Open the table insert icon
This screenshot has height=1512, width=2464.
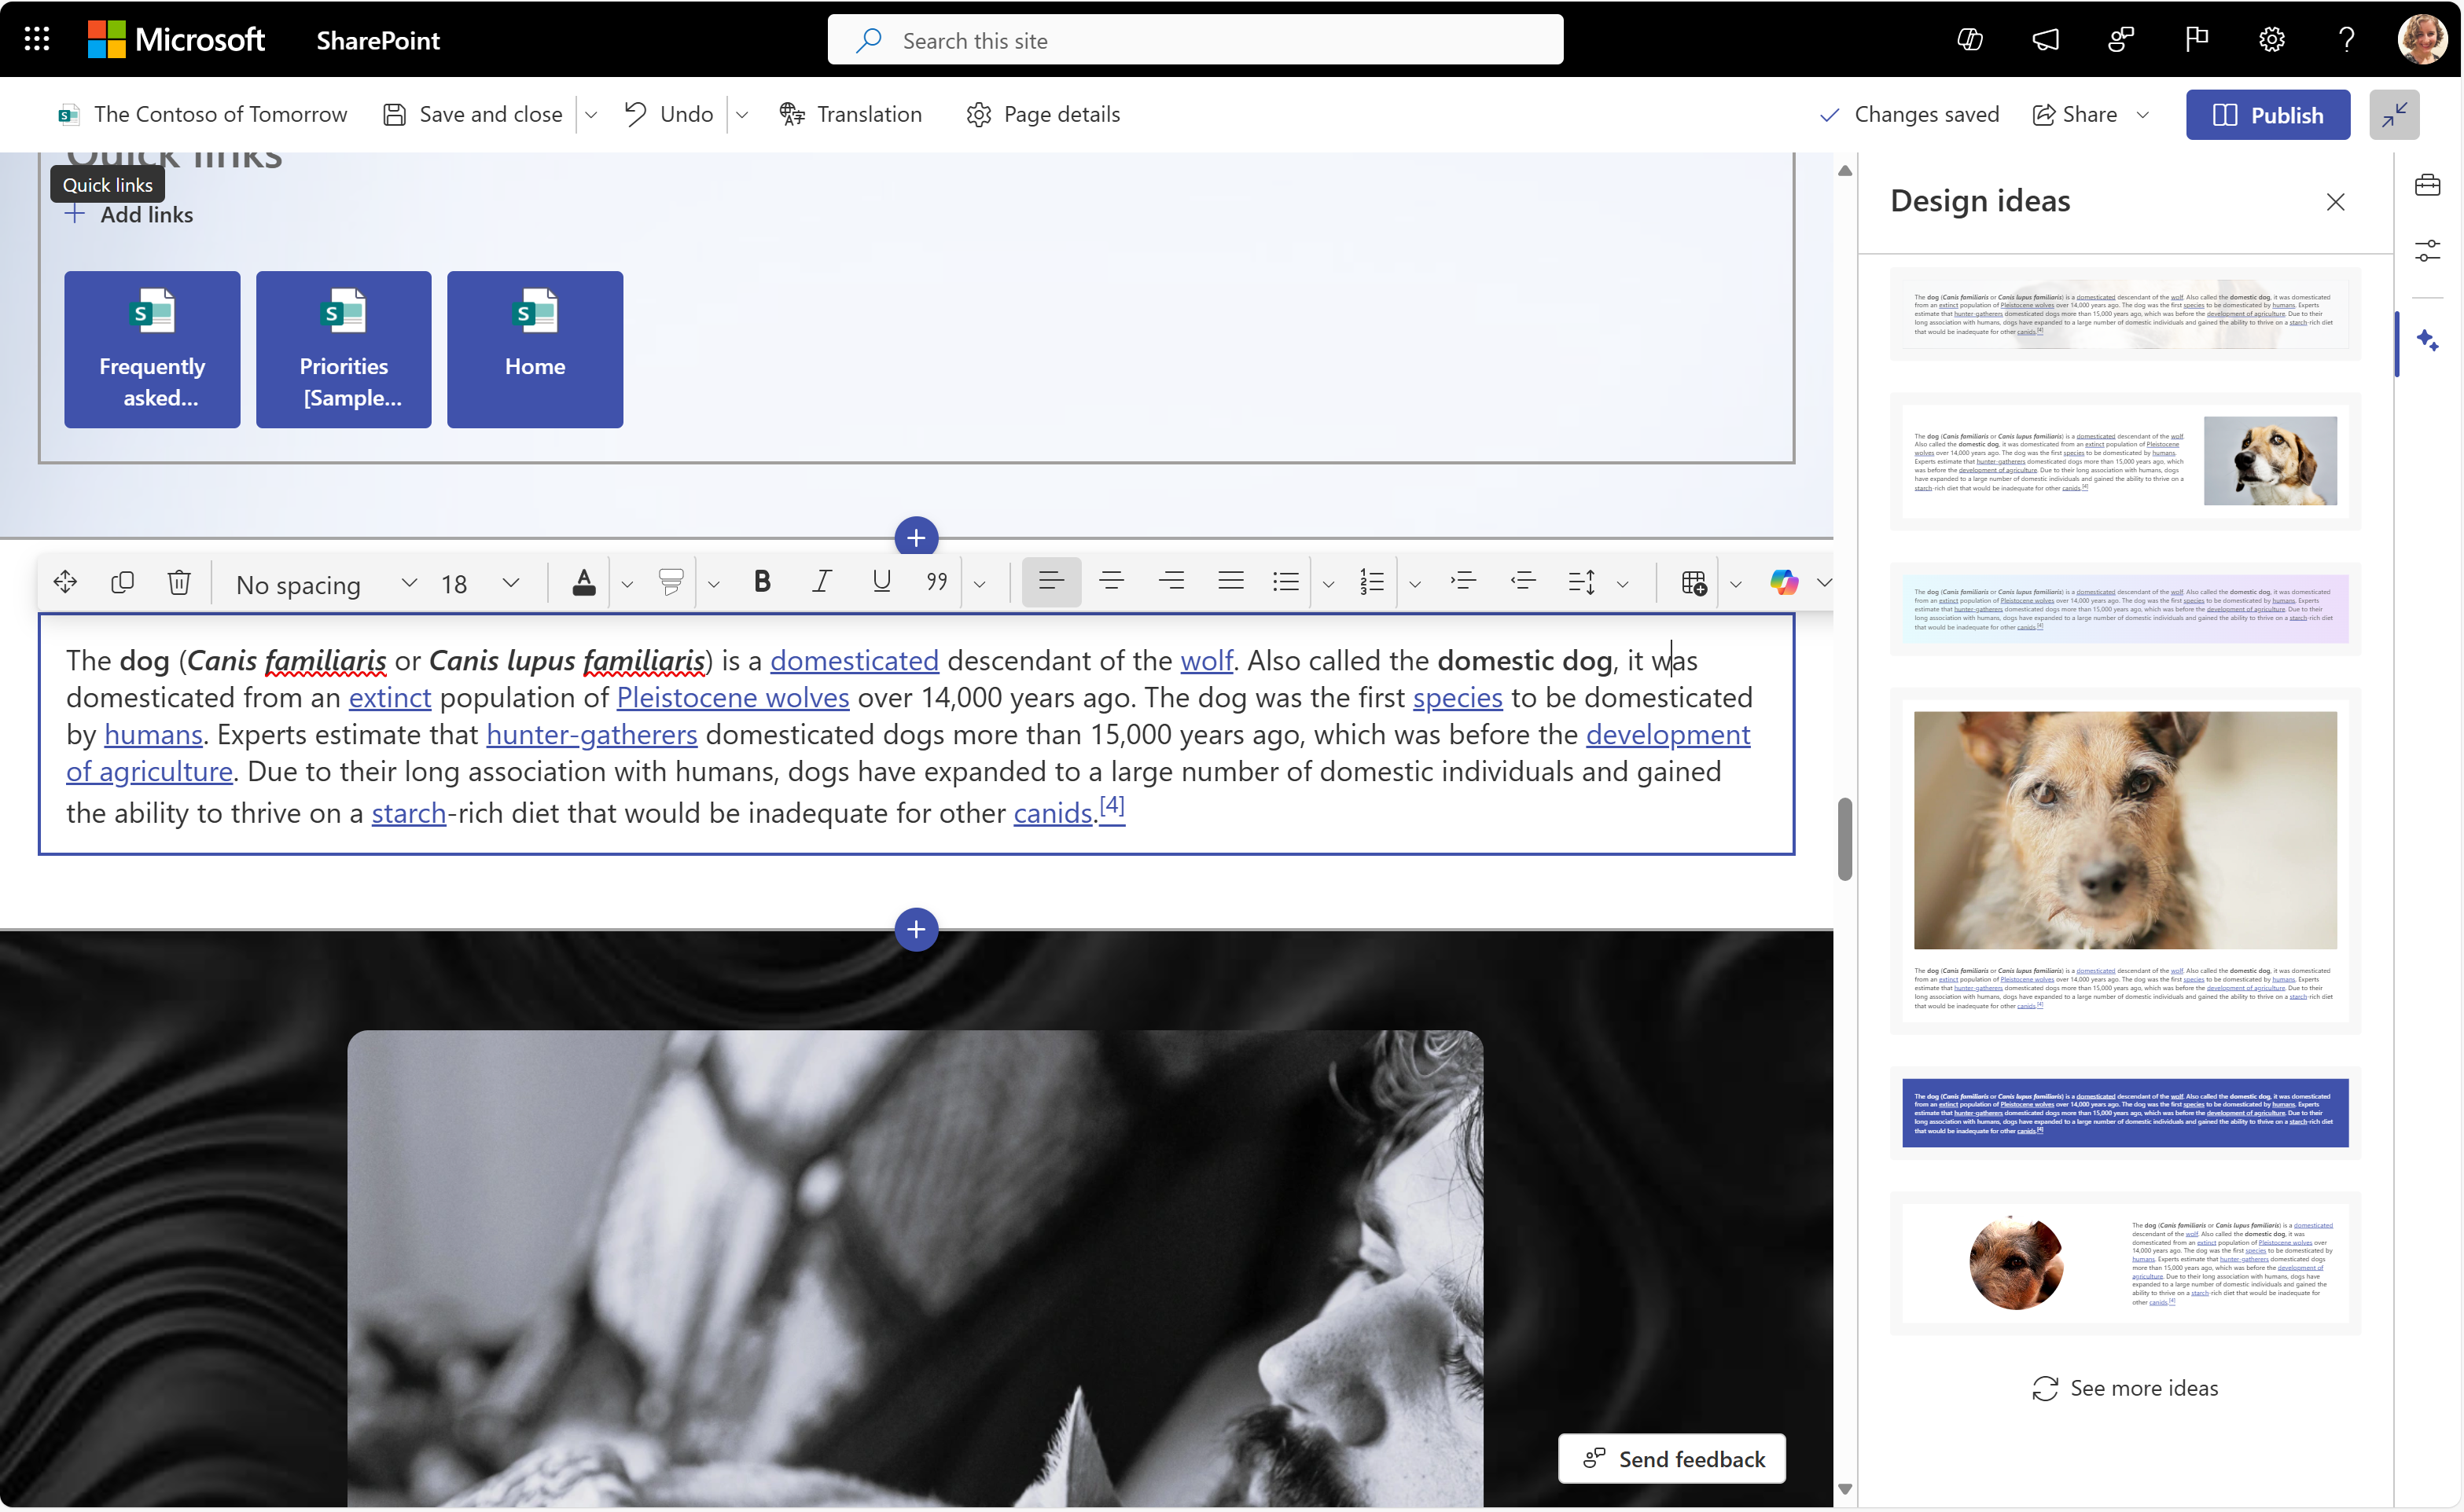[x=1694, y=582]
